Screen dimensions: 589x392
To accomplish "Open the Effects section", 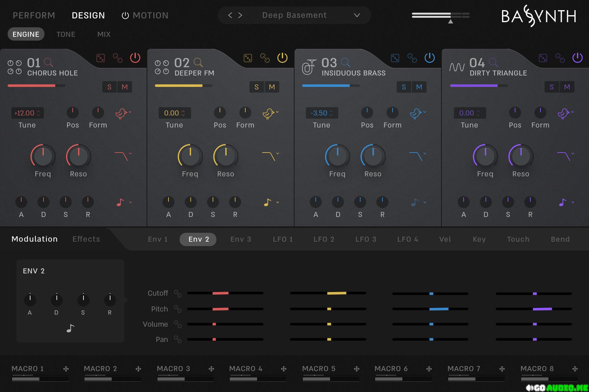I will click(86, 239).
